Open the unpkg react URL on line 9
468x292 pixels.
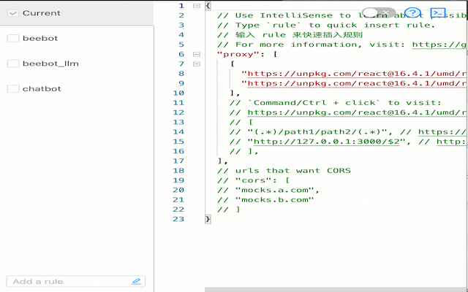click(358, 83)
